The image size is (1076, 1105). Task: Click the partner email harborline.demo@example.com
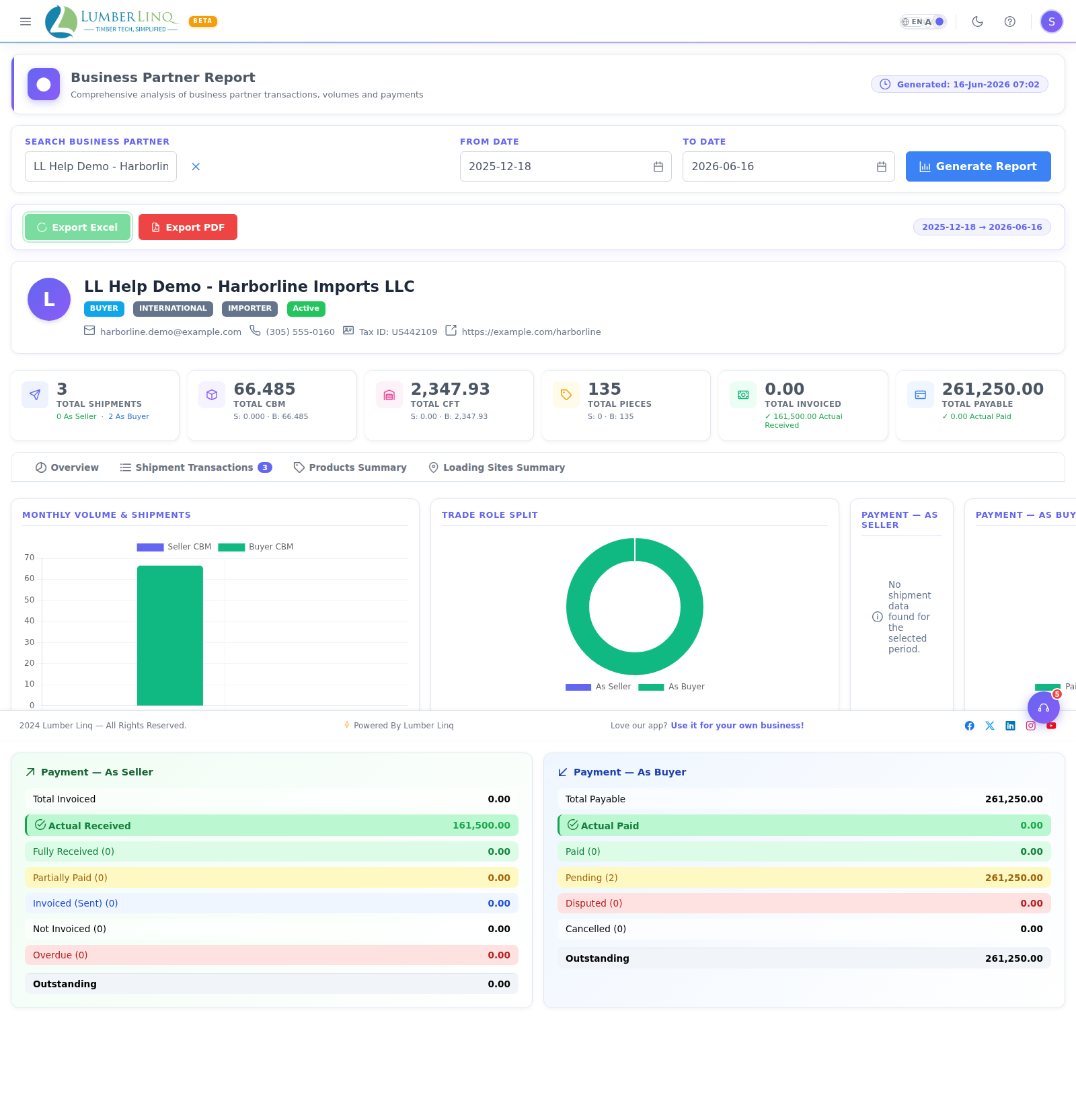[171, 332]
